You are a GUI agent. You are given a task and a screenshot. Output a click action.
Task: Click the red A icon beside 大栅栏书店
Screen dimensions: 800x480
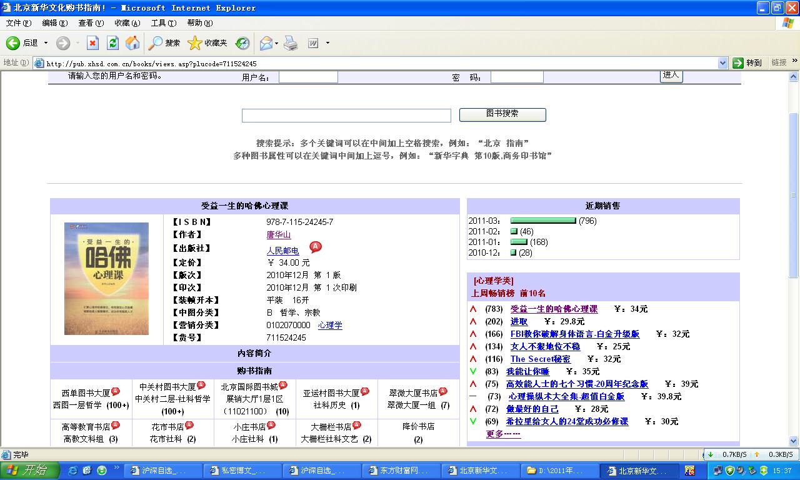point(356,425)
